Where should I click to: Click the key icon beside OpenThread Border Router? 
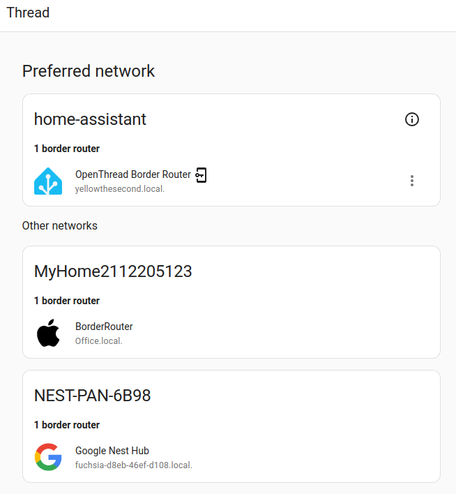pos(202,175)
